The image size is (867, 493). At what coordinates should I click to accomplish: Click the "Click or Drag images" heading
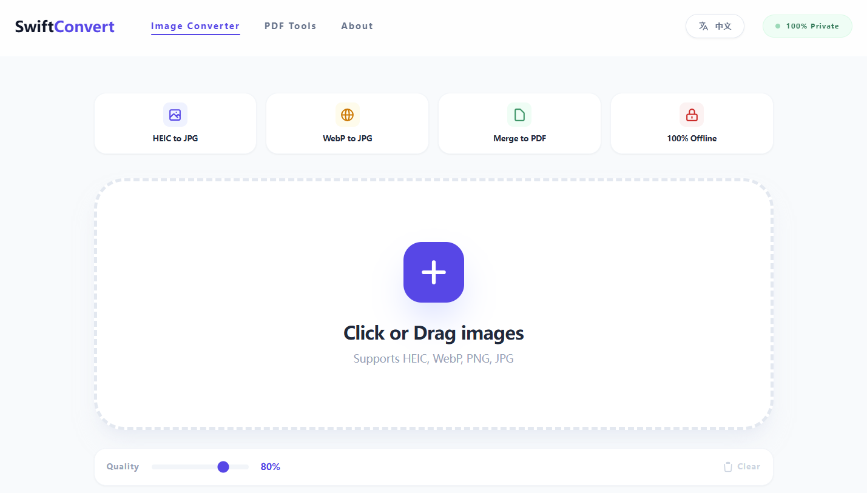pyautogui.click(x=434, y=333)
